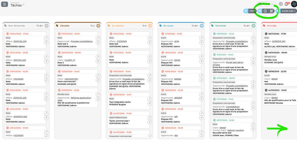Click the 23/09/2020 - 15:27 date
The image size is (297, 141).
click(x=122, y=95)
